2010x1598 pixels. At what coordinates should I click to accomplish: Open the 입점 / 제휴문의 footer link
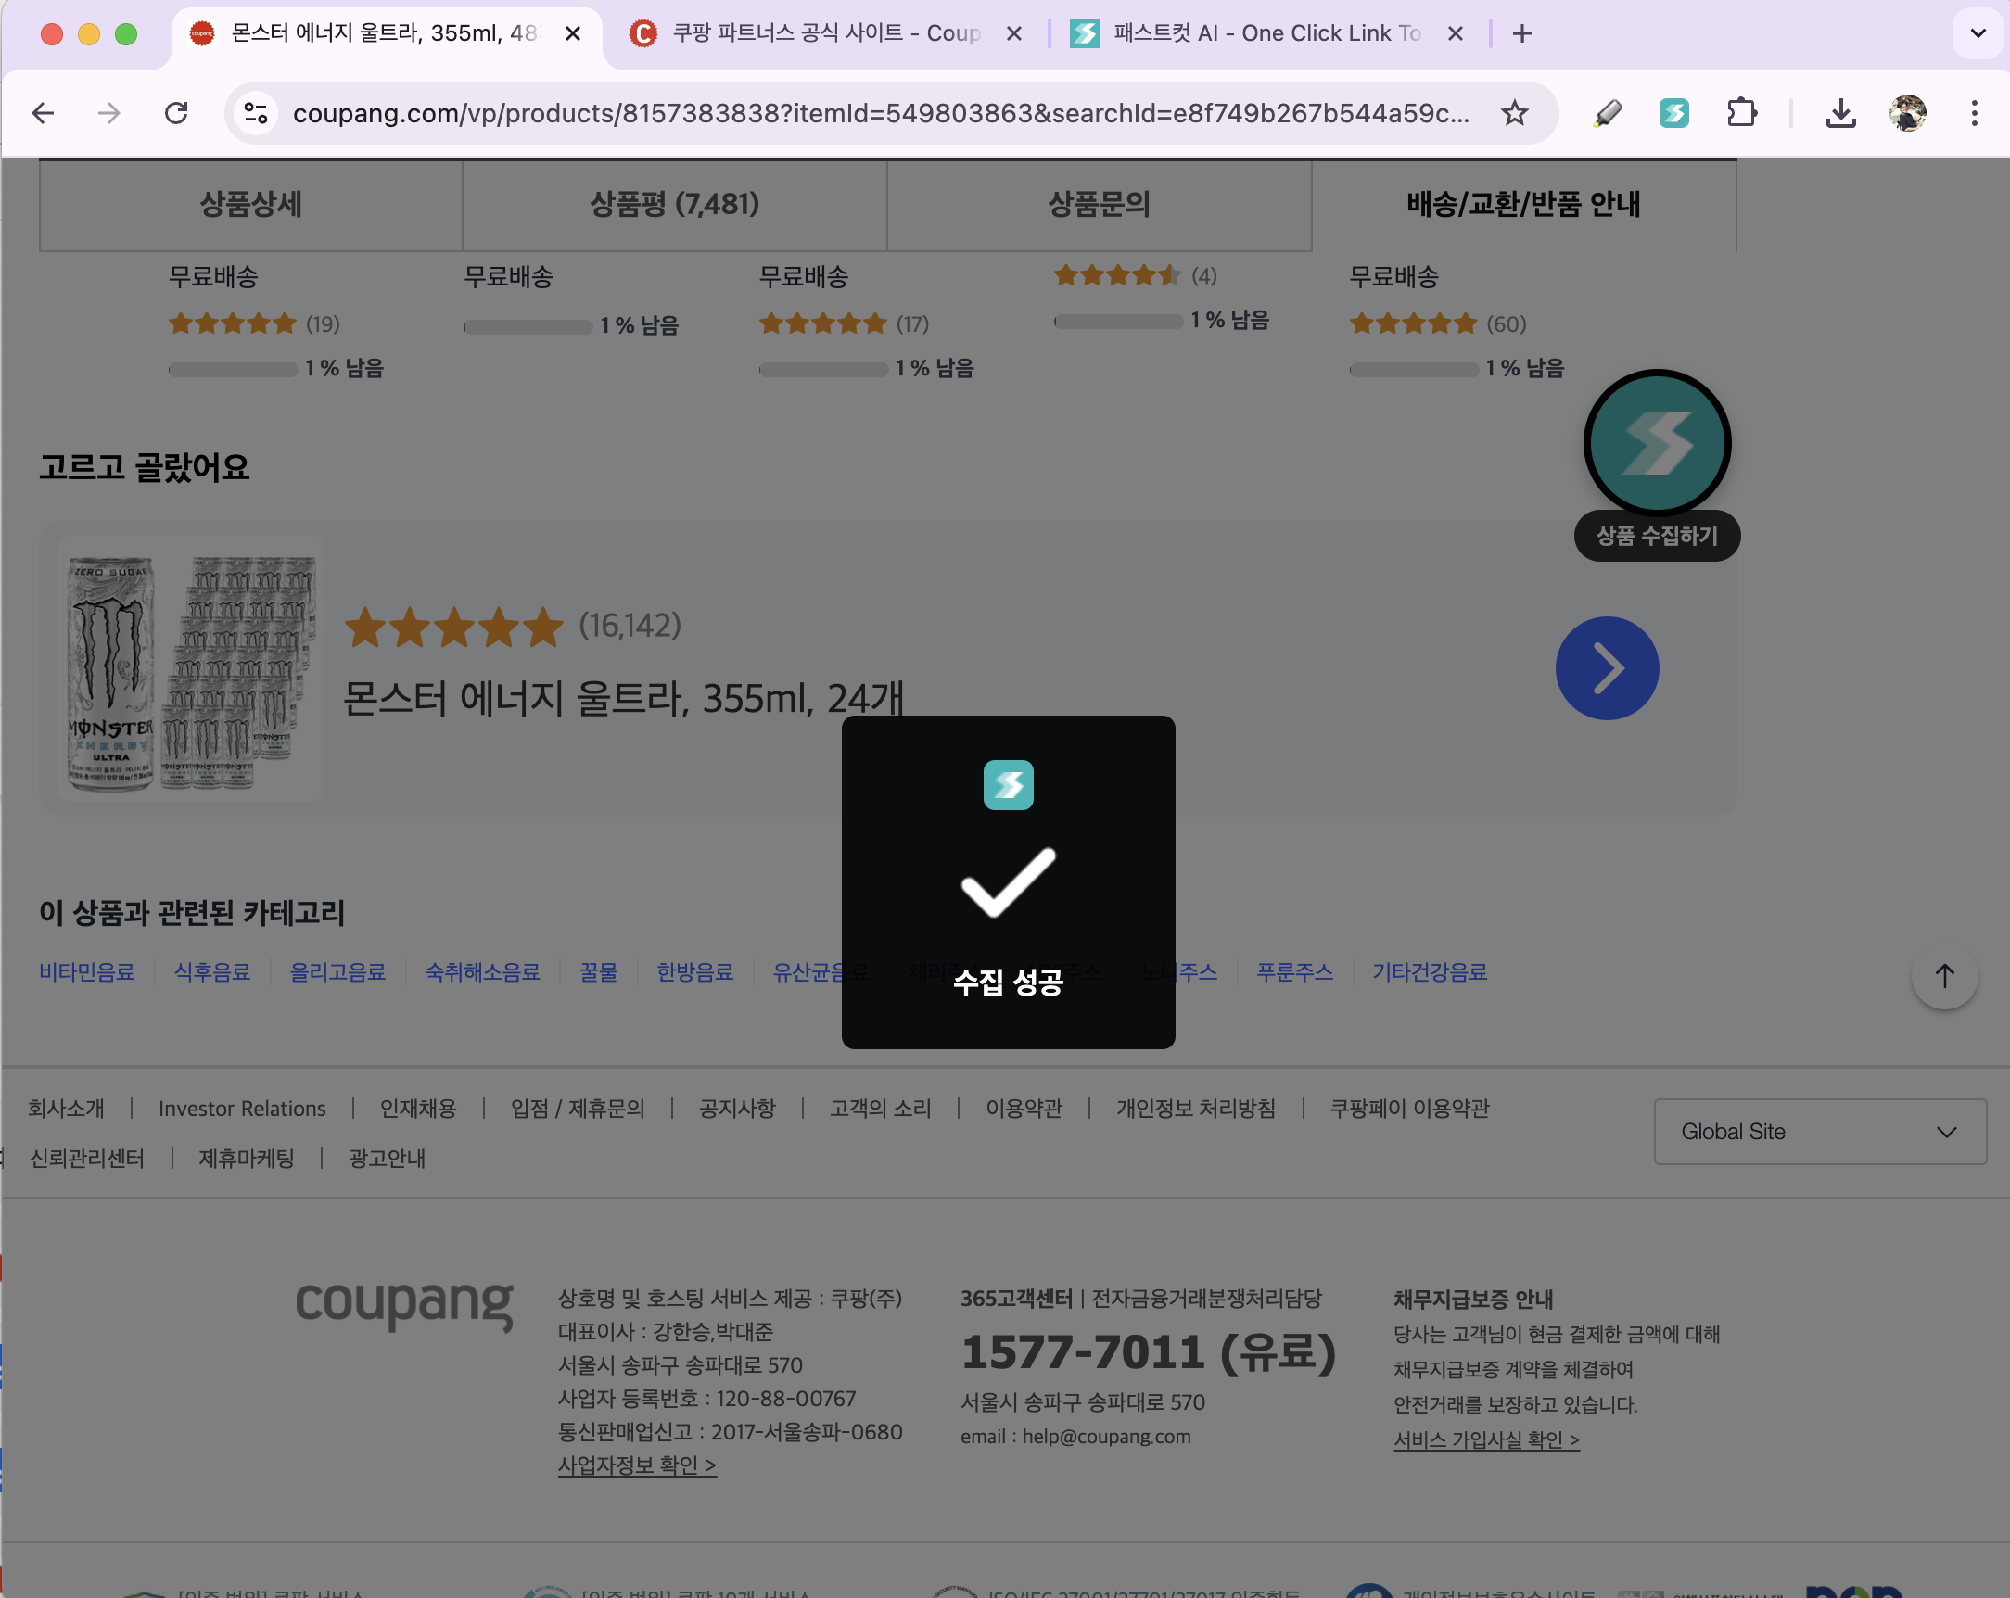tap(578, 1109)
